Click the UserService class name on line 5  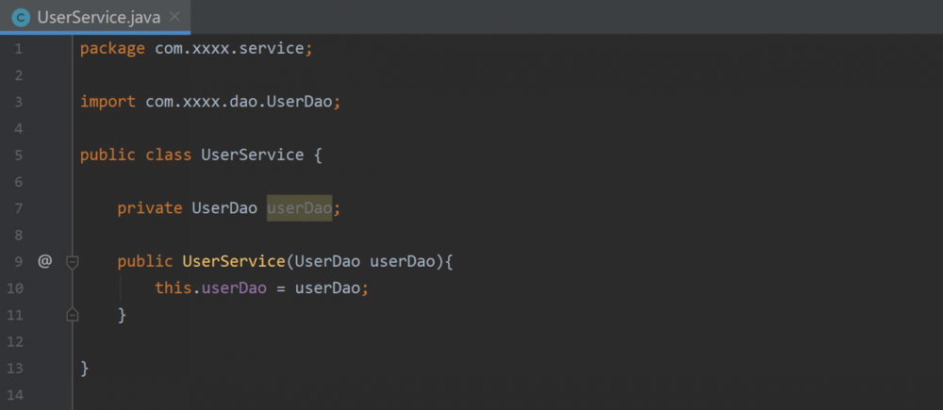(252, 155)
